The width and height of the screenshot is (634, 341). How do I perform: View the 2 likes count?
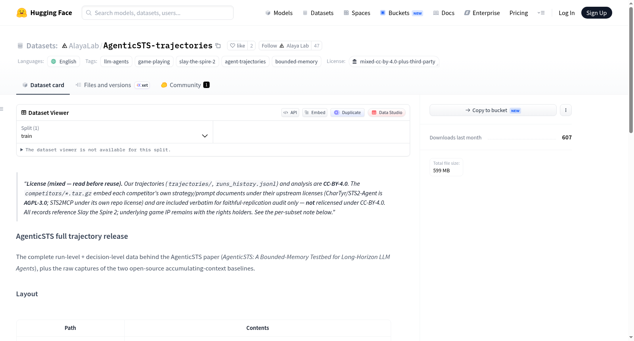point(251,46)
